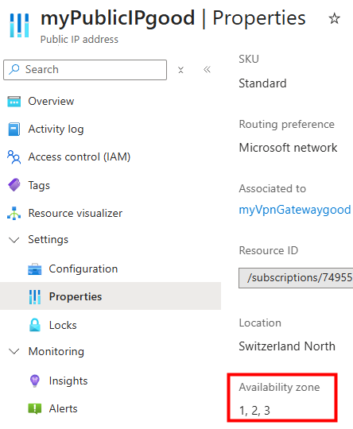Select the Properties menu item
This screenshot has height=429, width=353.
coord(111,296)
